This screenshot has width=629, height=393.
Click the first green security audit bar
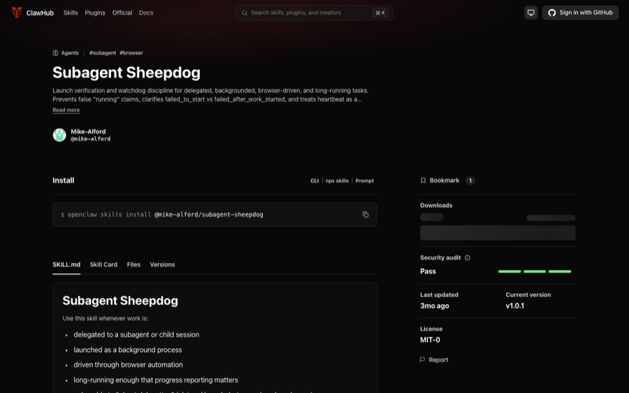[509, 271]
